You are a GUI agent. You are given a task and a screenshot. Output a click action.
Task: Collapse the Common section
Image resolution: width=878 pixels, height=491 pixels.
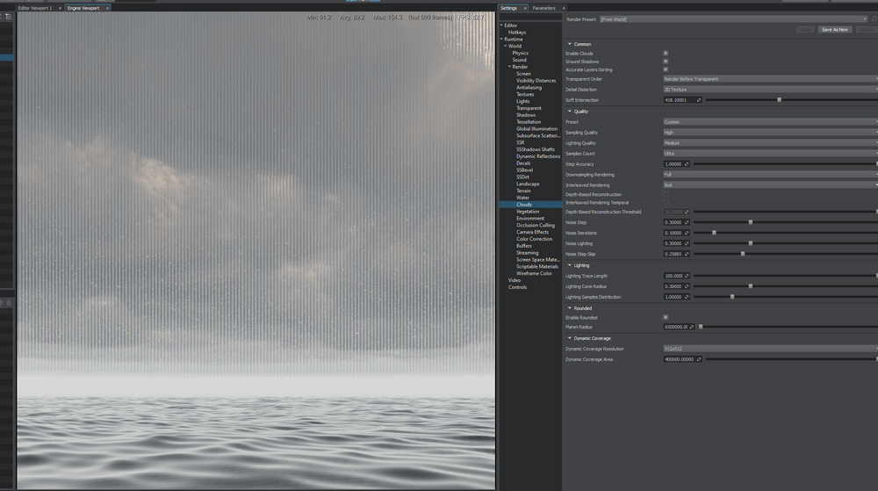click(x=570, y=44)
